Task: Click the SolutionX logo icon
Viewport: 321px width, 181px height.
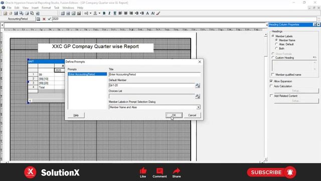Action: tap(30, 172)
